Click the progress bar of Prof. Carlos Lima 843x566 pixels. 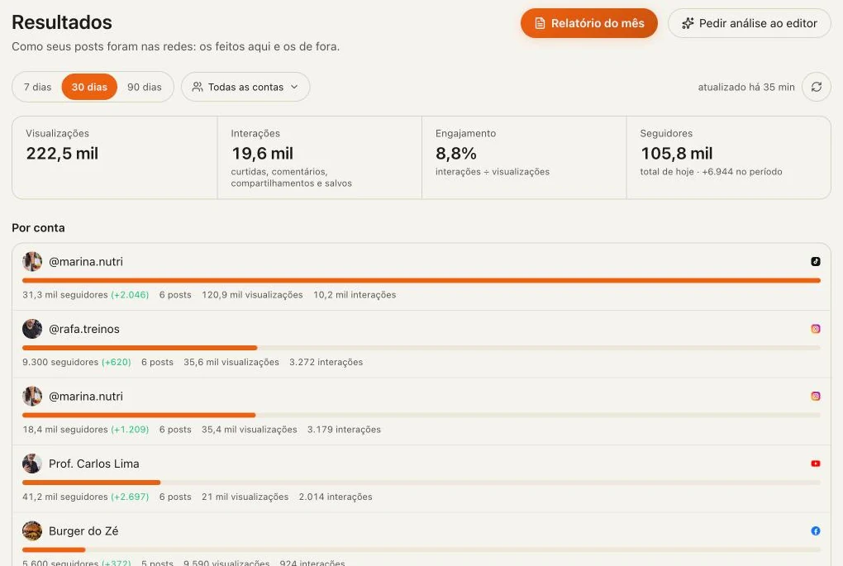pos(421,483)
